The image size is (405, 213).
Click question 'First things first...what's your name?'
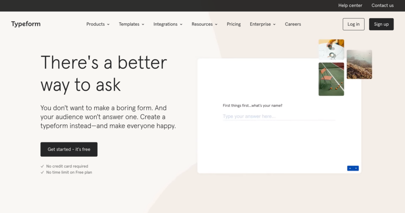pos(253,106)
